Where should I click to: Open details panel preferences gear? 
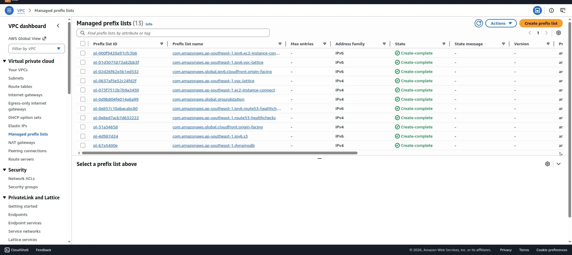(548, 164)
